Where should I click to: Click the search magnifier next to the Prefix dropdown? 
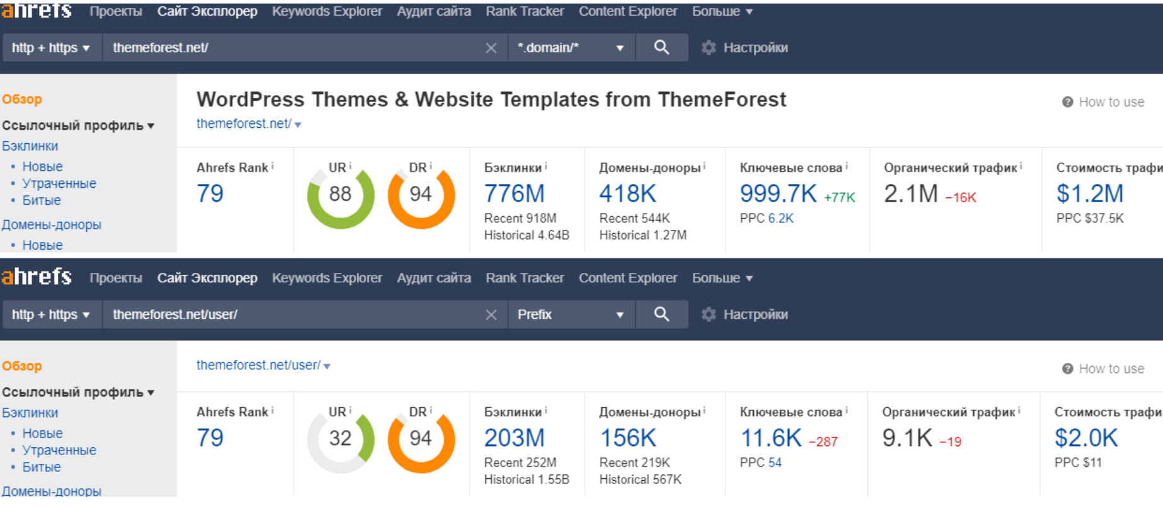661,314
